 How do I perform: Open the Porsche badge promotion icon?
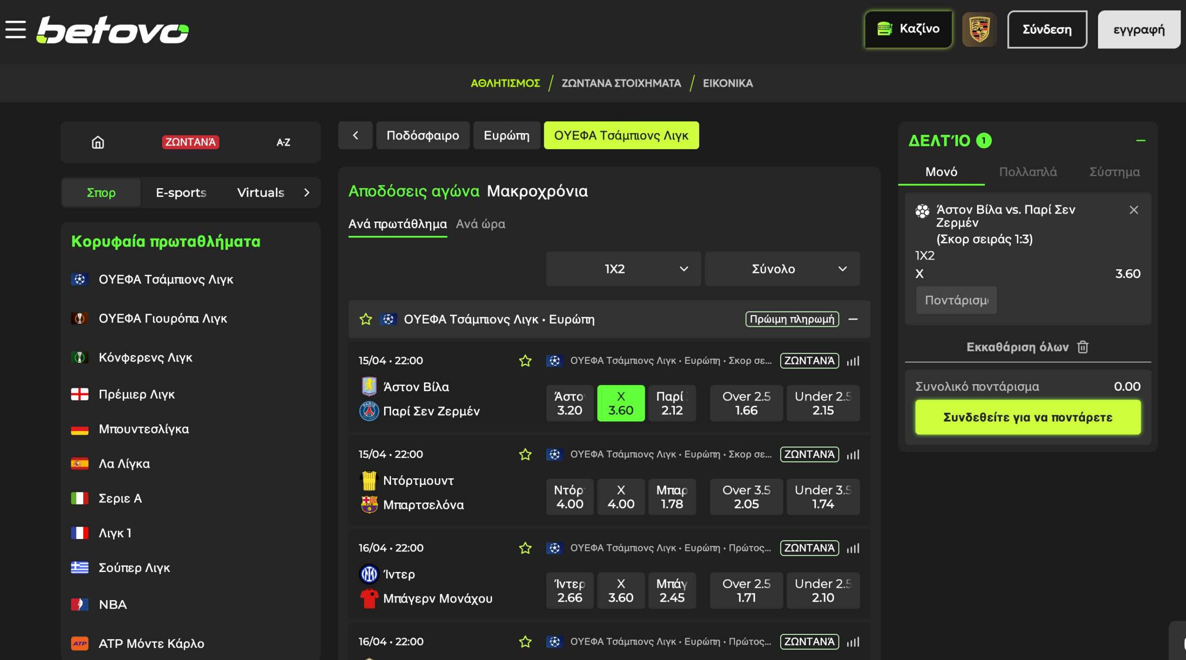click(979, 29)
